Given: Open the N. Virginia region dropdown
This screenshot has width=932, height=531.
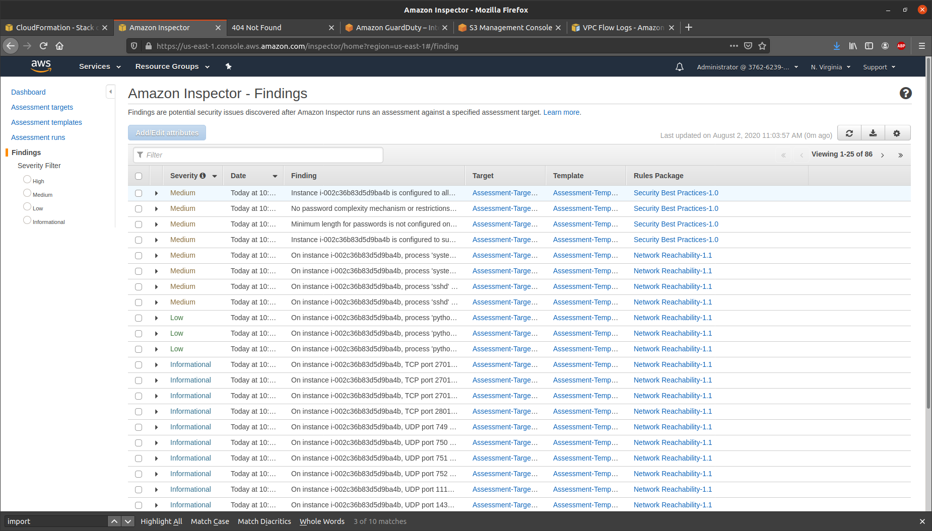Looking at the screenshot, I should 830,67.
